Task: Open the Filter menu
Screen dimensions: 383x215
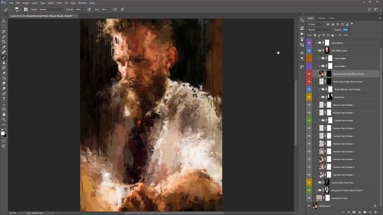Action: [59, 3]
